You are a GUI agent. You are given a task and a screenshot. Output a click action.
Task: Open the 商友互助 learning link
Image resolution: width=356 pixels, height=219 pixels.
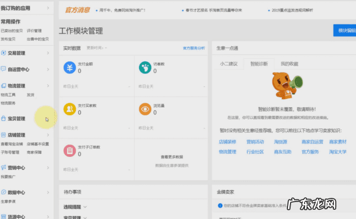[283, 152]
